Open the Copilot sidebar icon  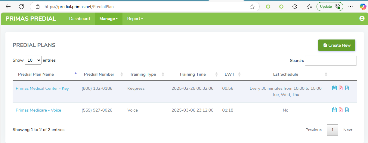363,7
